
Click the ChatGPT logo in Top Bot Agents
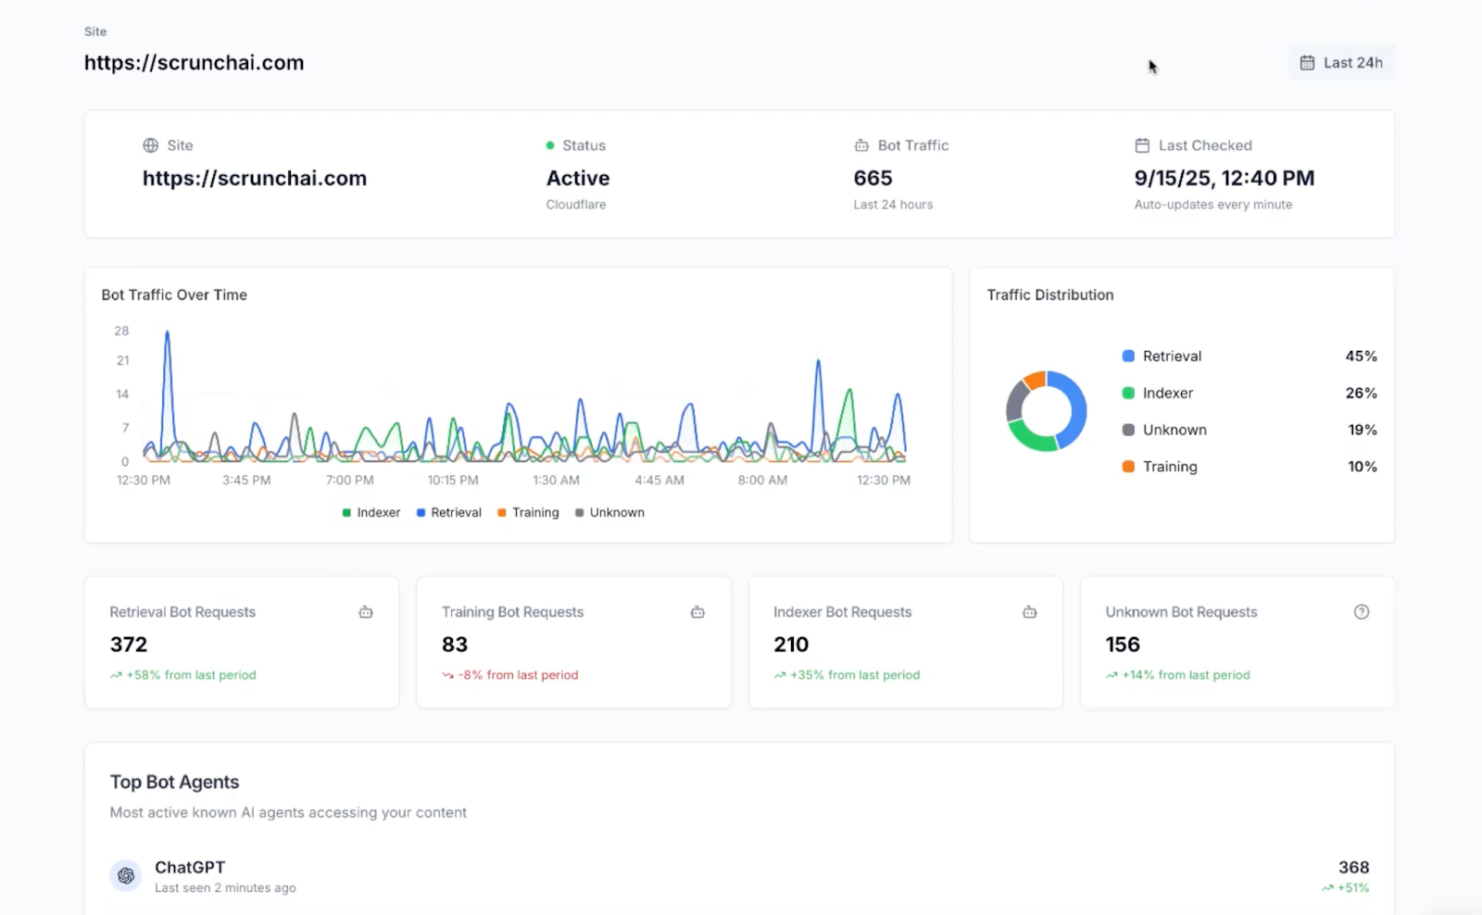pyautogui.click(x=126, y=875)
